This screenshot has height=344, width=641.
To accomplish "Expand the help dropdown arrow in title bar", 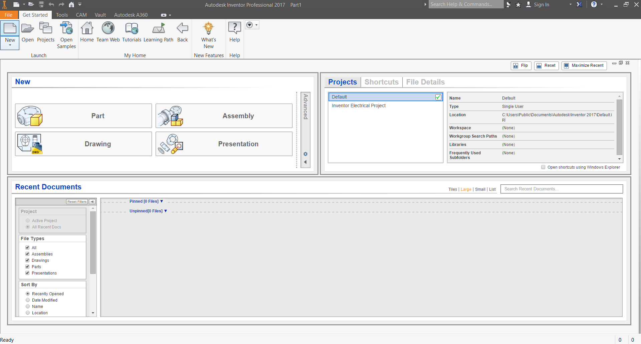I will coord(602,5).
